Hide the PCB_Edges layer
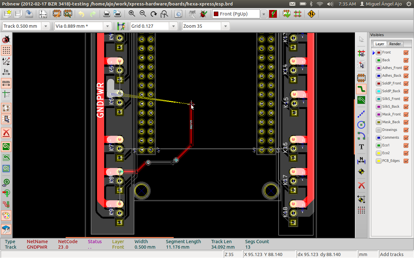This screenshot has height=258, width=414. [406, 161]
